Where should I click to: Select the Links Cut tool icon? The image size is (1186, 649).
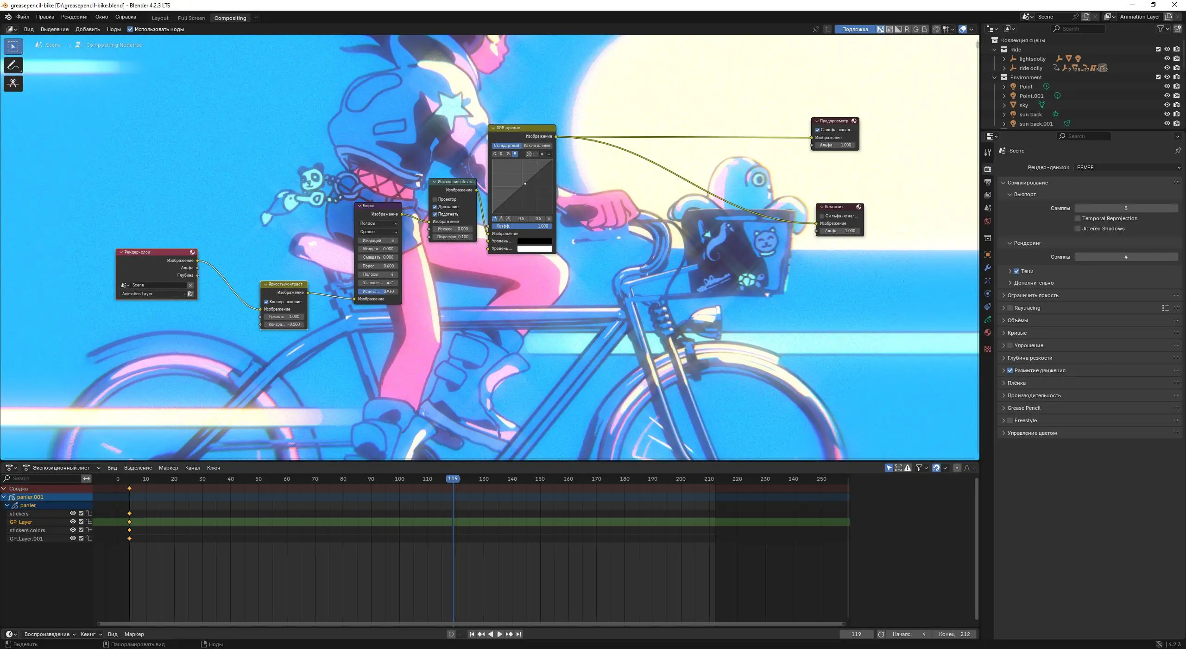[13, 83]
